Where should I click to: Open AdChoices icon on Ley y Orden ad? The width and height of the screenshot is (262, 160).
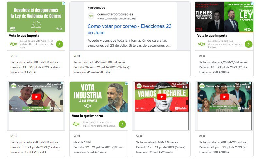[x=252, y=3]
